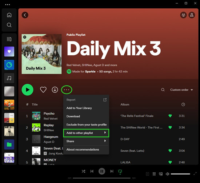
Task: Open the user profile icon
Action: 192,15
